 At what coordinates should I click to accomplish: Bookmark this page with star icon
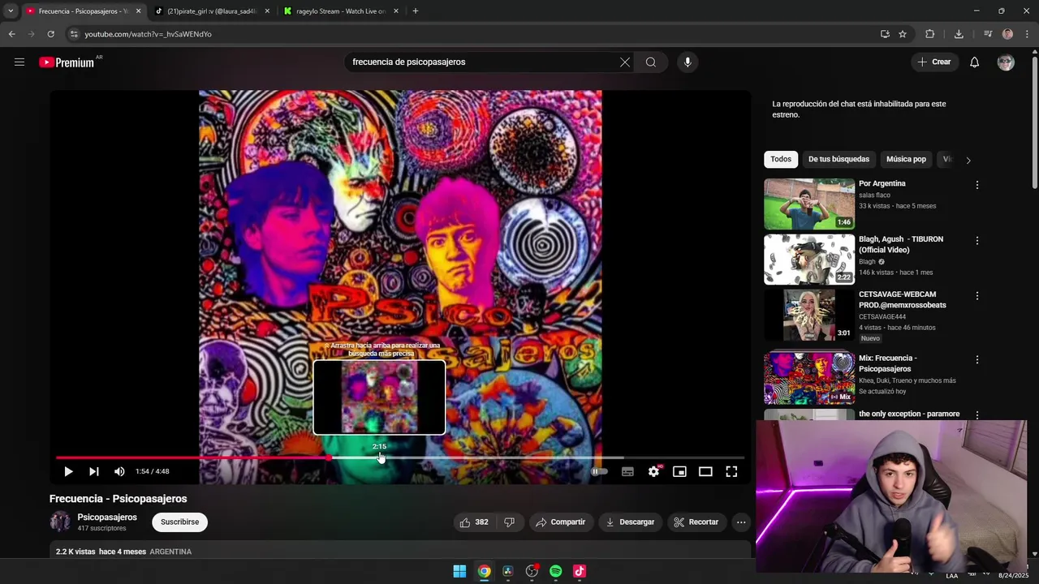(x=902, y=34)
